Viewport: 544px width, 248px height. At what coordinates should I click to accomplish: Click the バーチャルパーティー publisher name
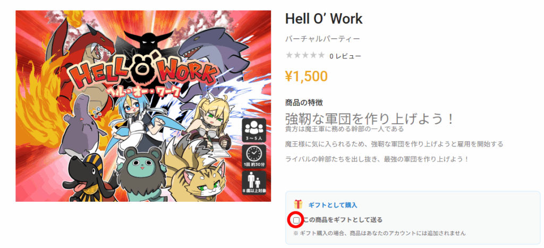coord(322,39)
